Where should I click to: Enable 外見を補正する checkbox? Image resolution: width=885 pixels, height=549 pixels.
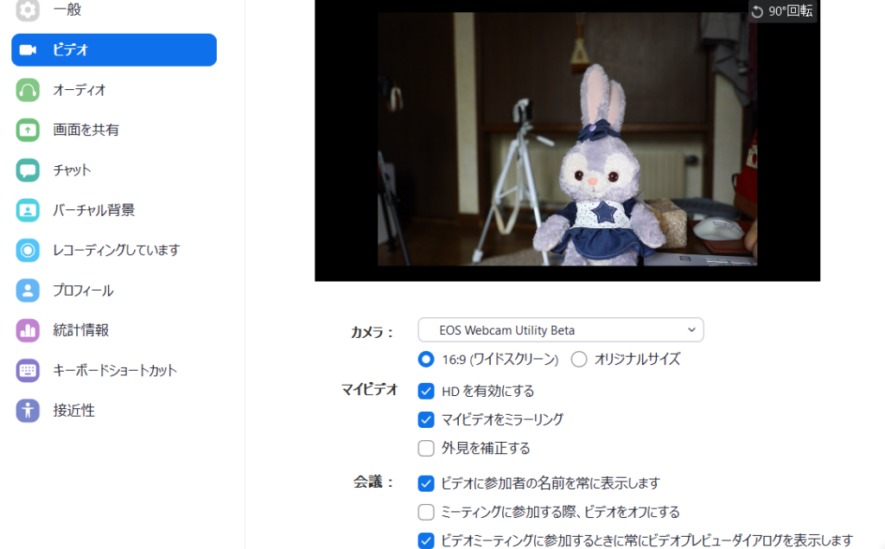(x=426, y=449)
